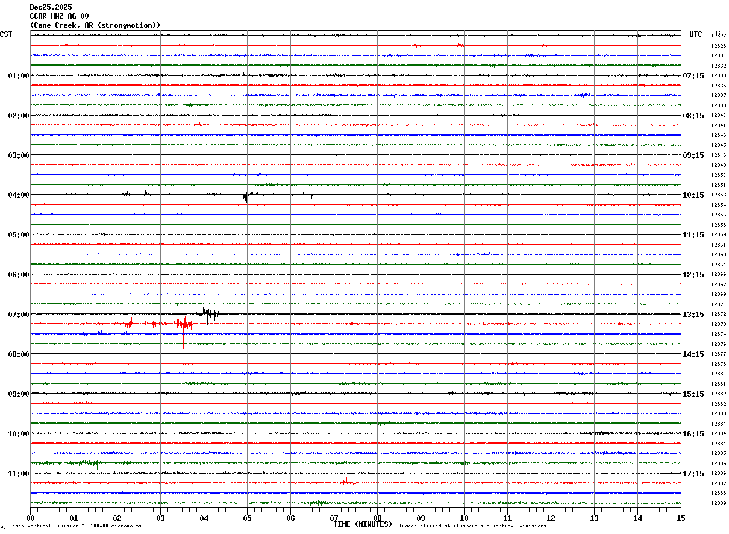Click the 07:00 CST time label

click(18, 315)
